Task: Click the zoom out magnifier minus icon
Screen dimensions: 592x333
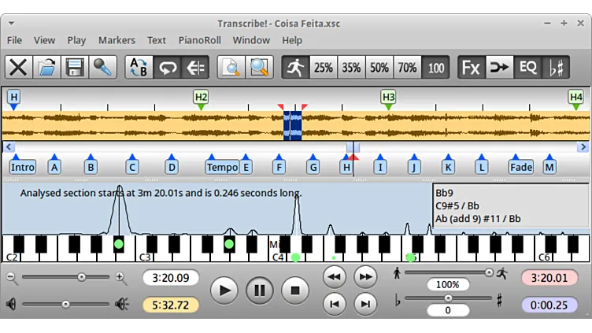Action: click(12, 278)
